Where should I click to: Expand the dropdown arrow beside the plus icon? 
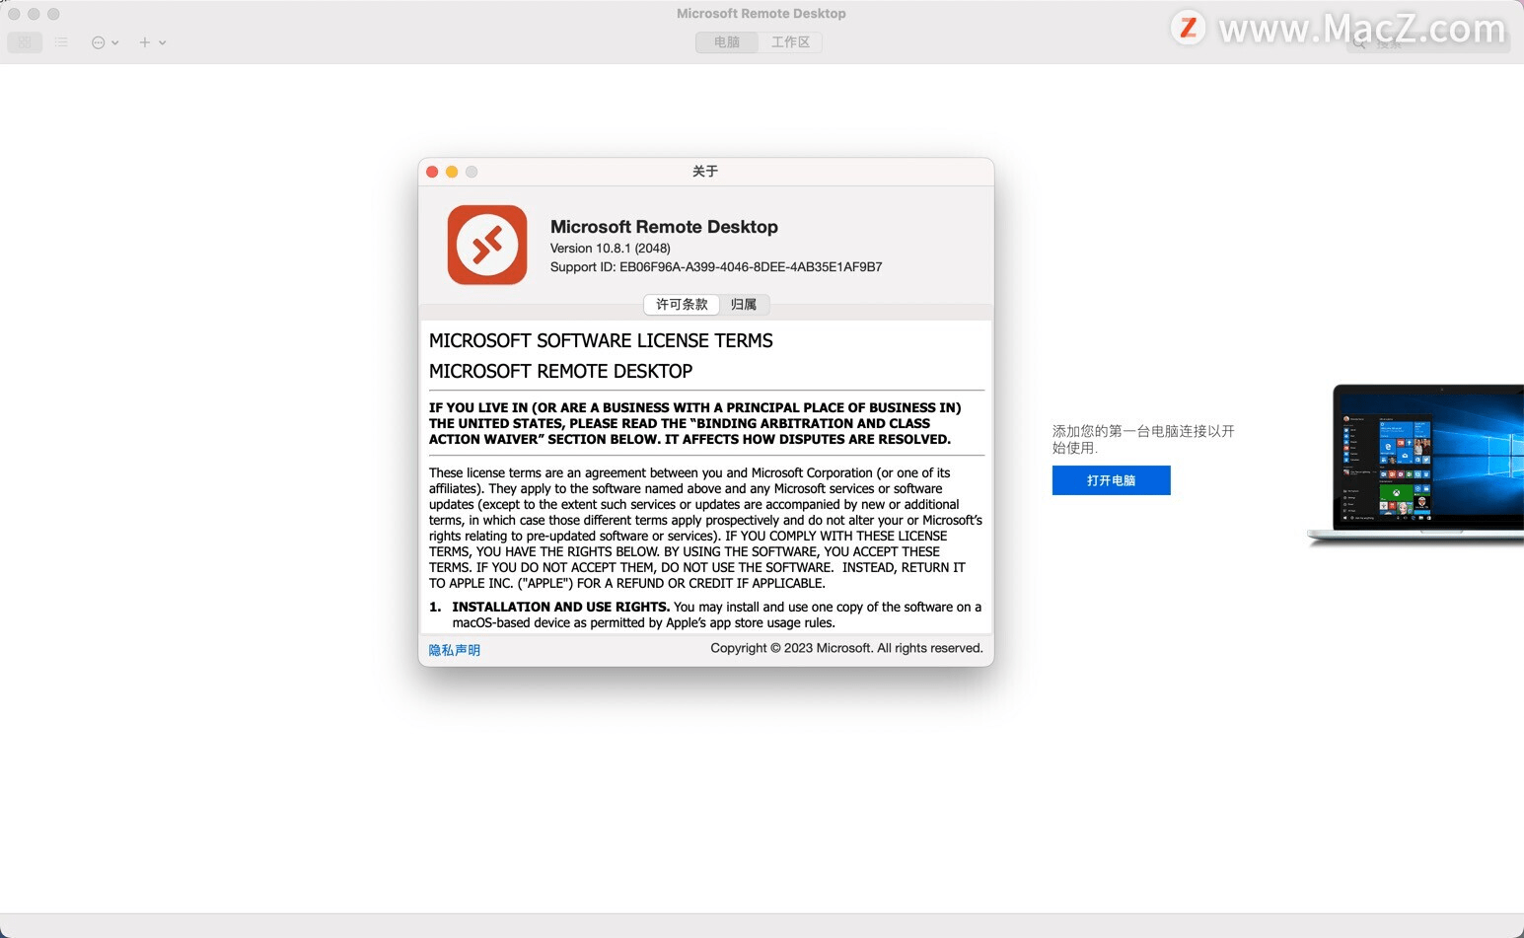(x=162, y=42)
